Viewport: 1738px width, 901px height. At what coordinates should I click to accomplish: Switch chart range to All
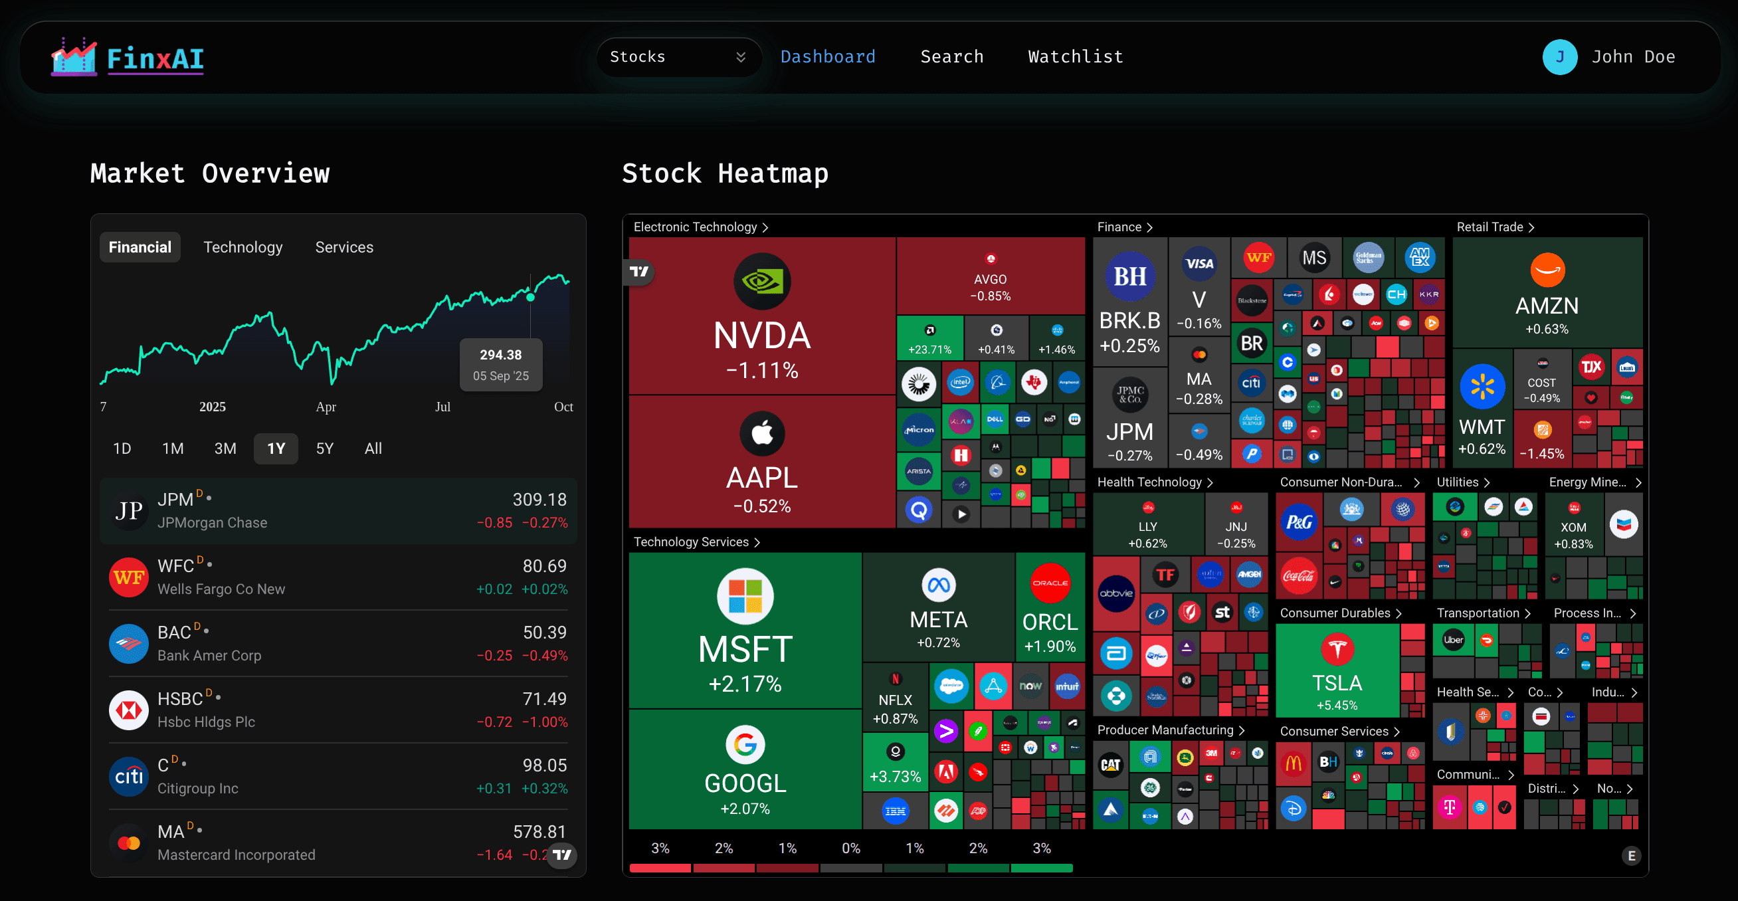373,449
